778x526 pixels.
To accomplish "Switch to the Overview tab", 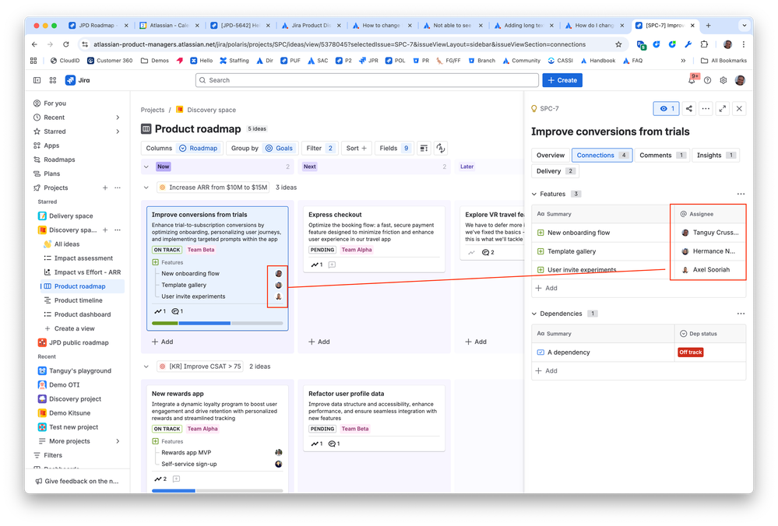I will (x=551, y=155).
